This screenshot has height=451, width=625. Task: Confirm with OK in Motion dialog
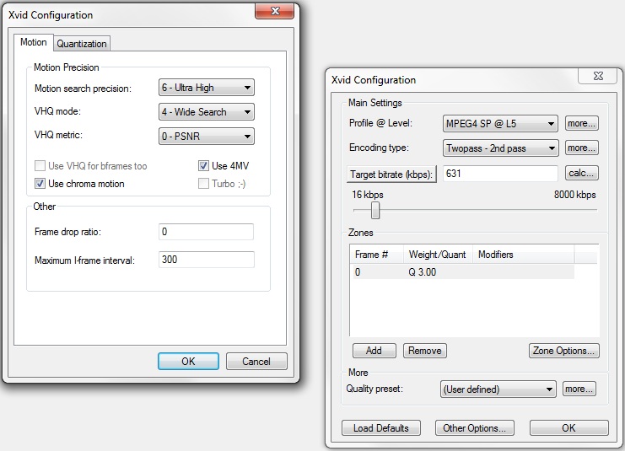pos(188,362)
